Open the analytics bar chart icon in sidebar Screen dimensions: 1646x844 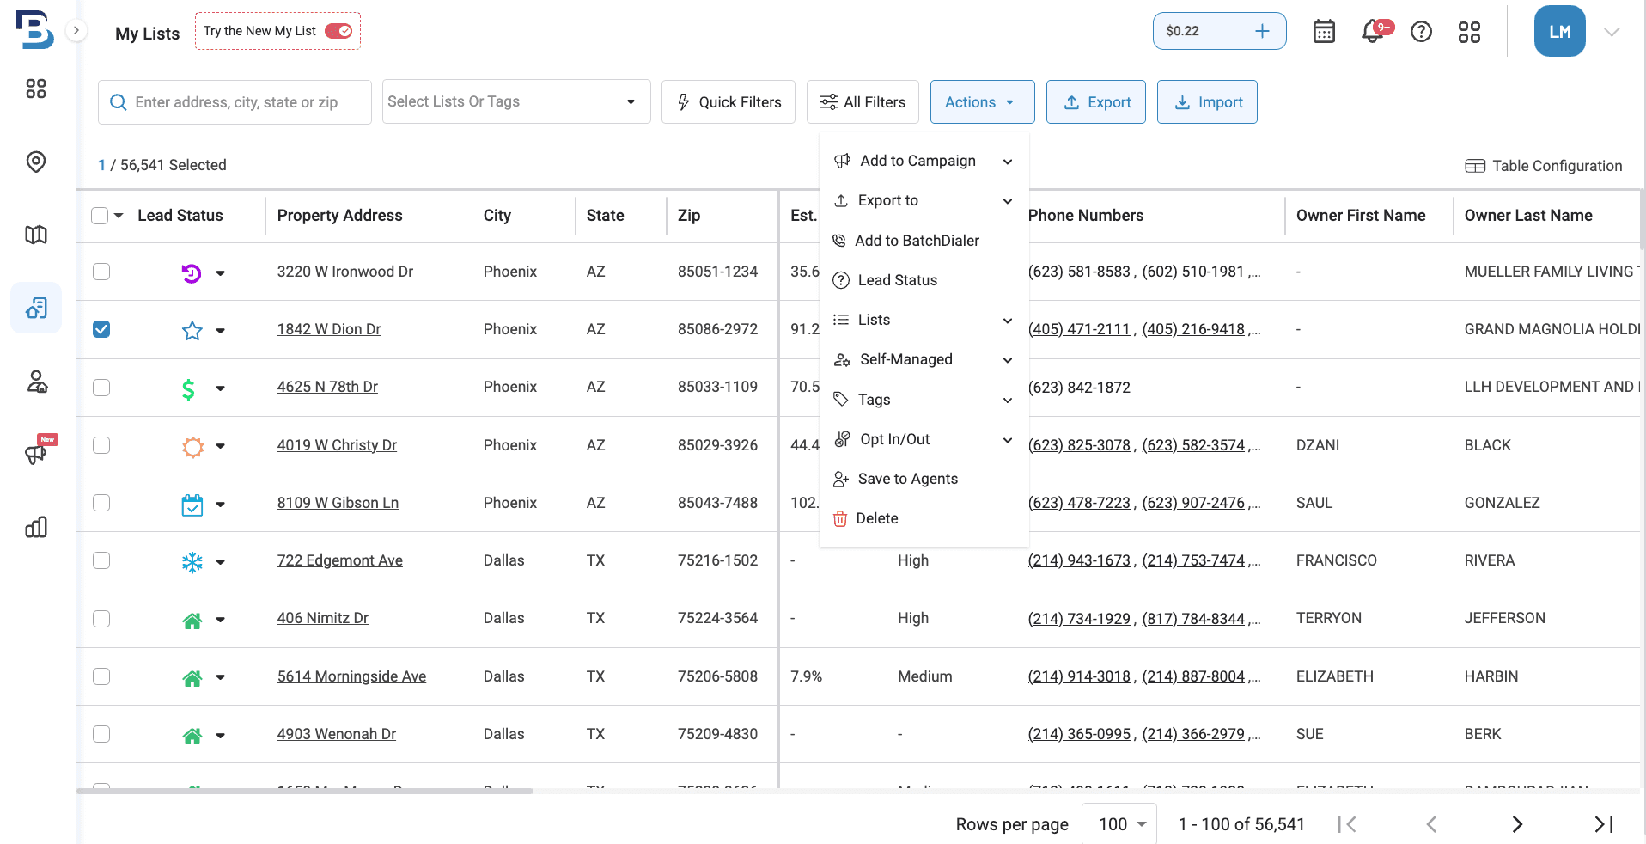[x=36, y=527]
